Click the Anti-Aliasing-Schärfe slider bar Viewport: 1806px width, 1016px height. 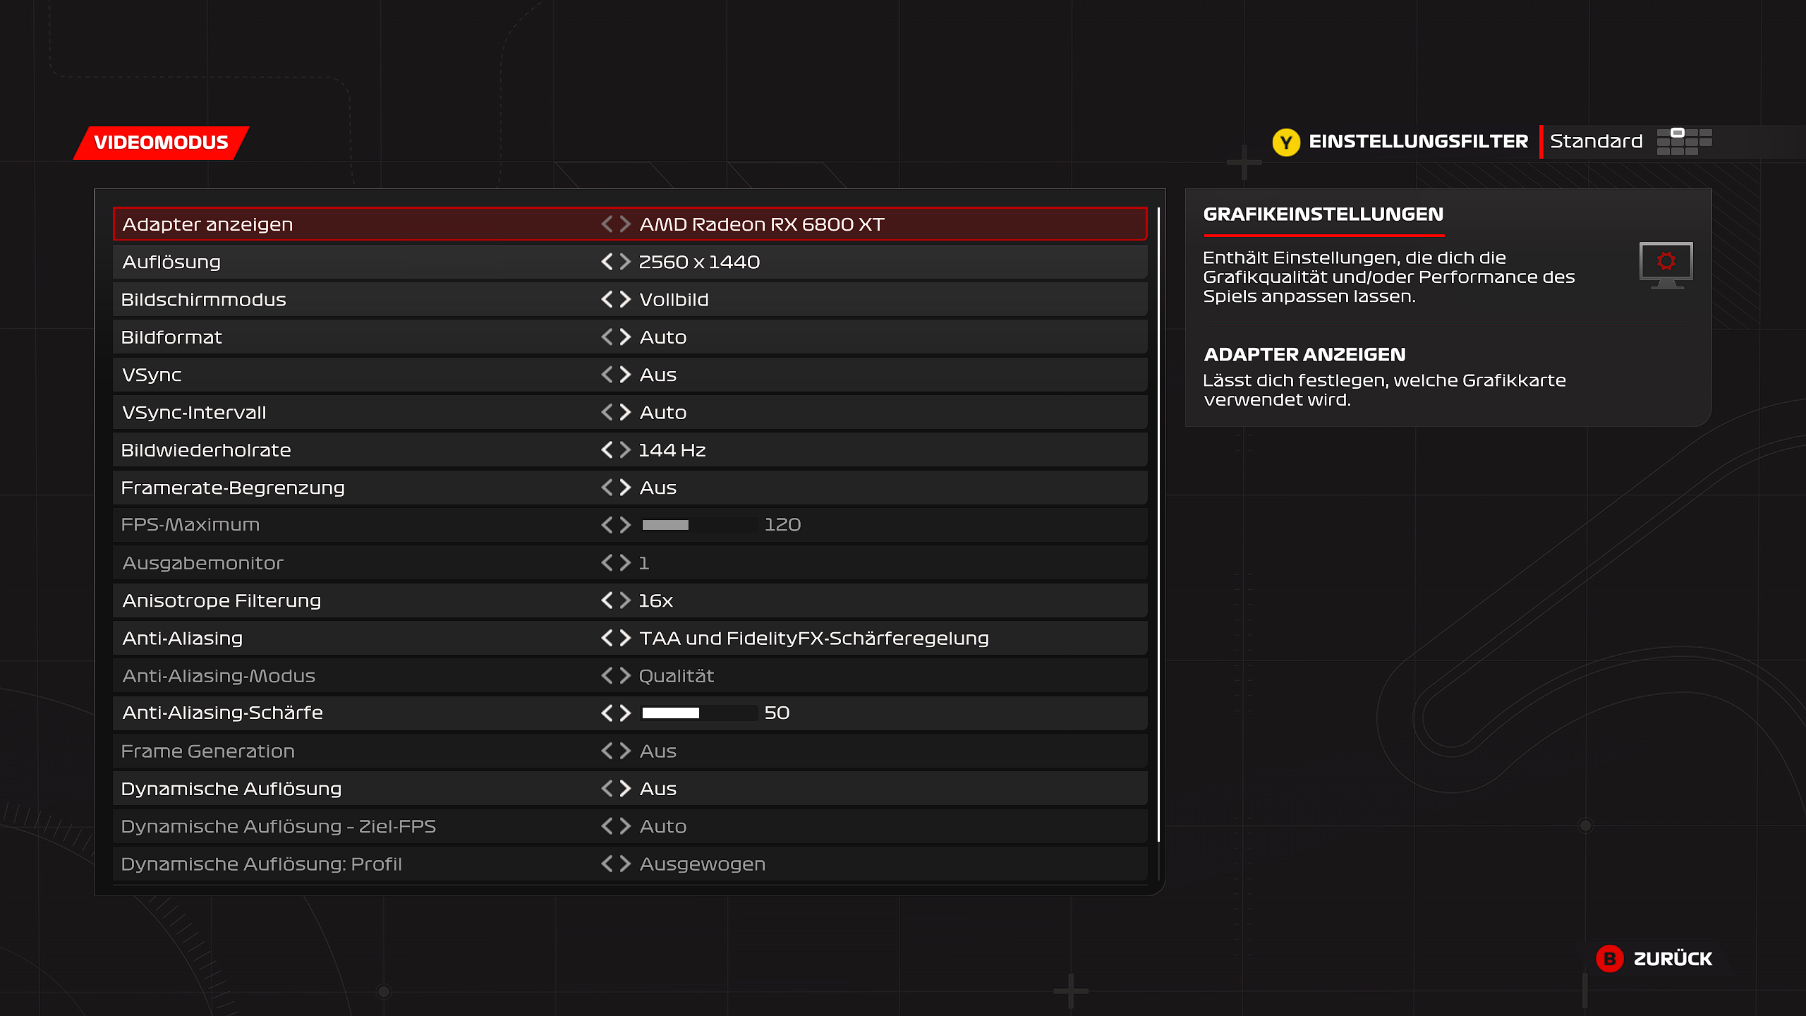click(x=698, y=713)
